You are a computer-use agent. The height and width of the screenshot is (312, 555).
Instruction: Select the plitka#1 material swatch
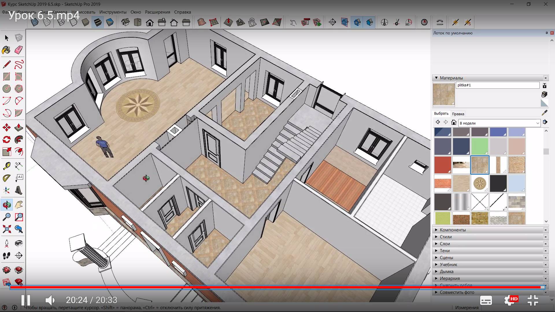[x=480, y=164]
